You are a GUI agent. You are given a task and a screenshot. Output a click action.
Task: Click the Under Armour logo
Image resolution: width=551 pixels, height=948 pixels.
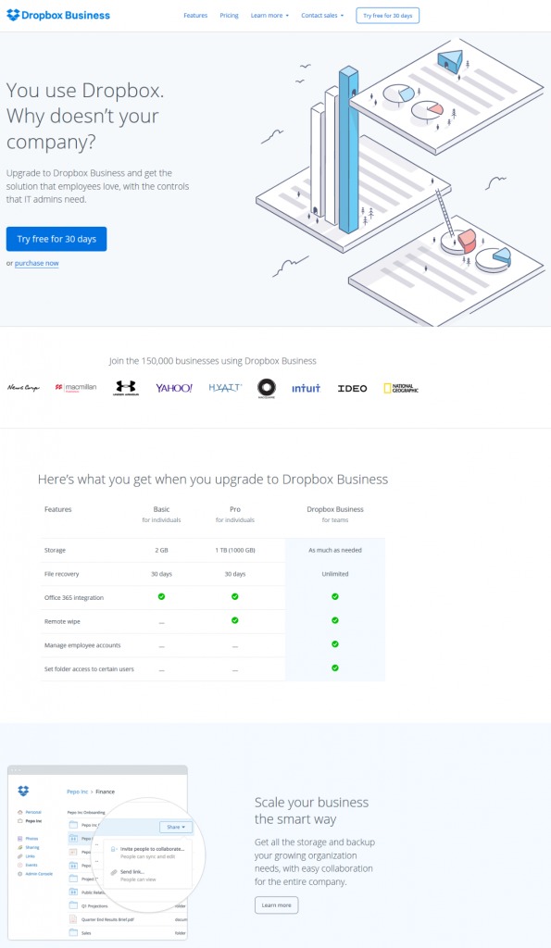click(126, 388)
